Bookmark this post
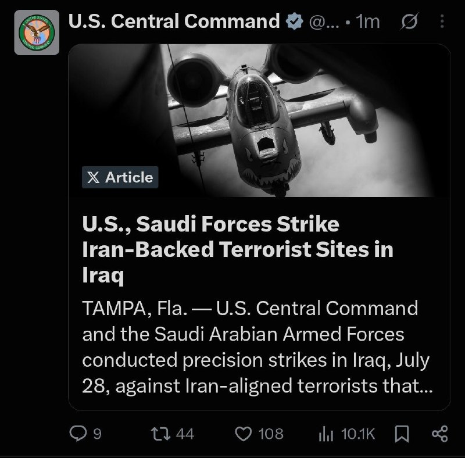This screenshot has width=465, height=458. pos(402,434)
